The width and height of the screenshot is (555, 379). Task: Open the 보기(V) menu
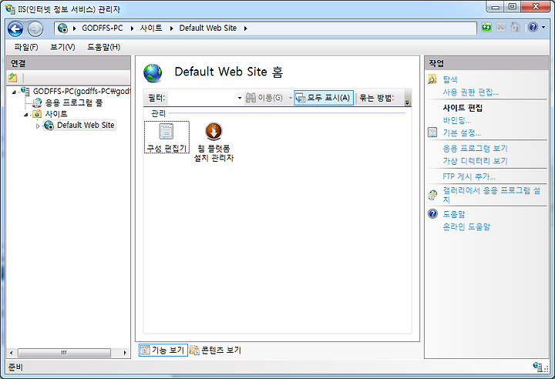(62, 47)
